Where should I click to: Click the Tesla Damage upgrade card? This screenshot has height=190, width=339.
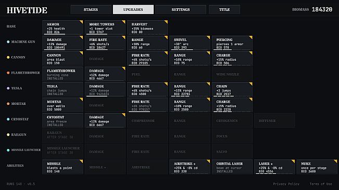(105, 89)
